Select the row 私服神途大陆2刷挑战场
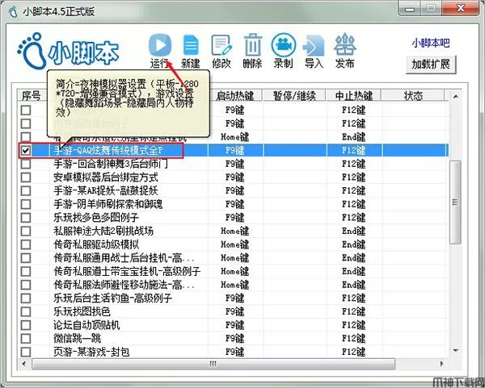Image resolution: width=485 pixels, height=388 pixels. pyautogui.click(x=233, y=232)
